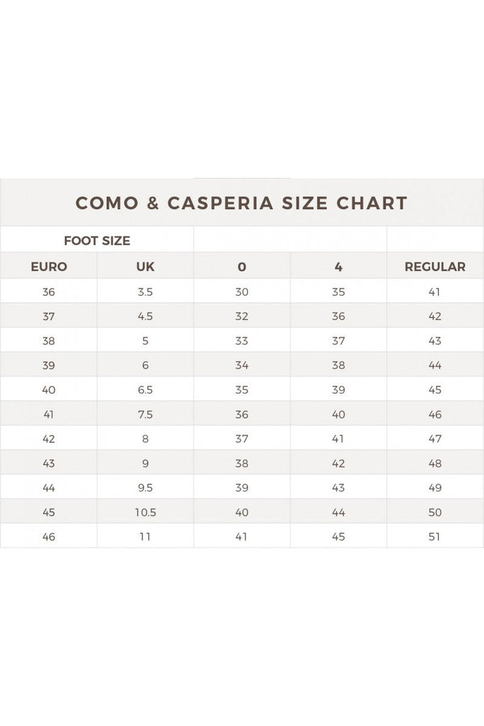484x726 pixels.
Task: Click the column header labeled 0
Action: [x=242, y=267]
